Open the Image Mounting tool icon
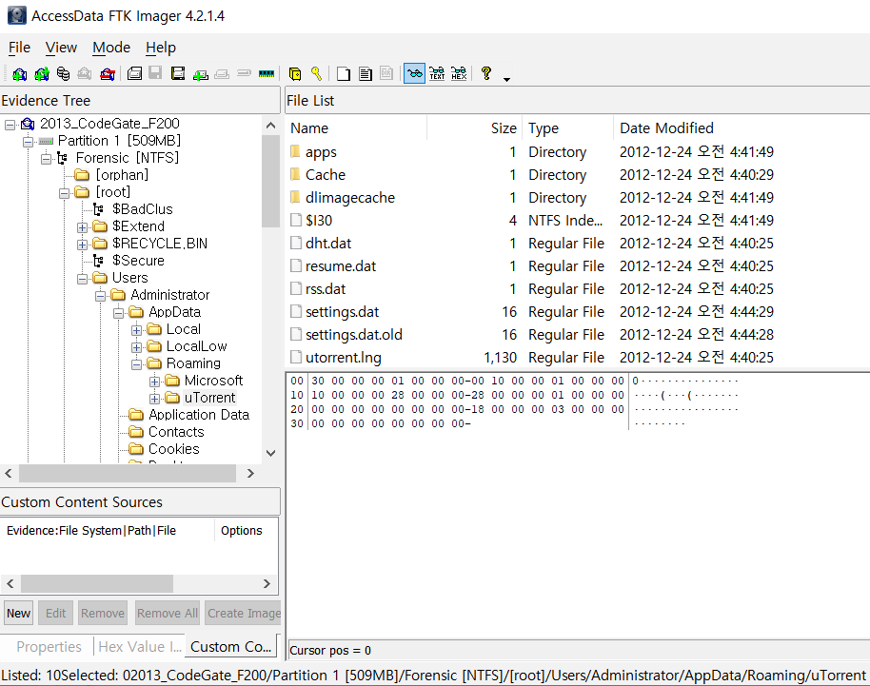 pyautogui.click(x=63, y=74)
